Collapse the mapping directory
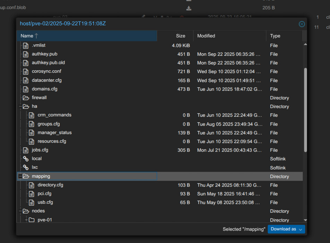330x243 pixels. [20, 176]
